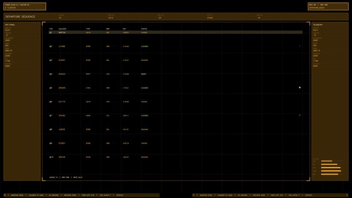Click the B737 aircraft type in row 4
The height and width of the screenshot is (198, 352).
click(88, 74)
